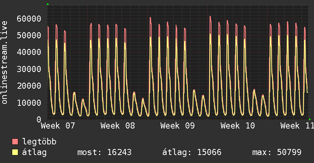Click the most: 16243 value

click(104, 152)
